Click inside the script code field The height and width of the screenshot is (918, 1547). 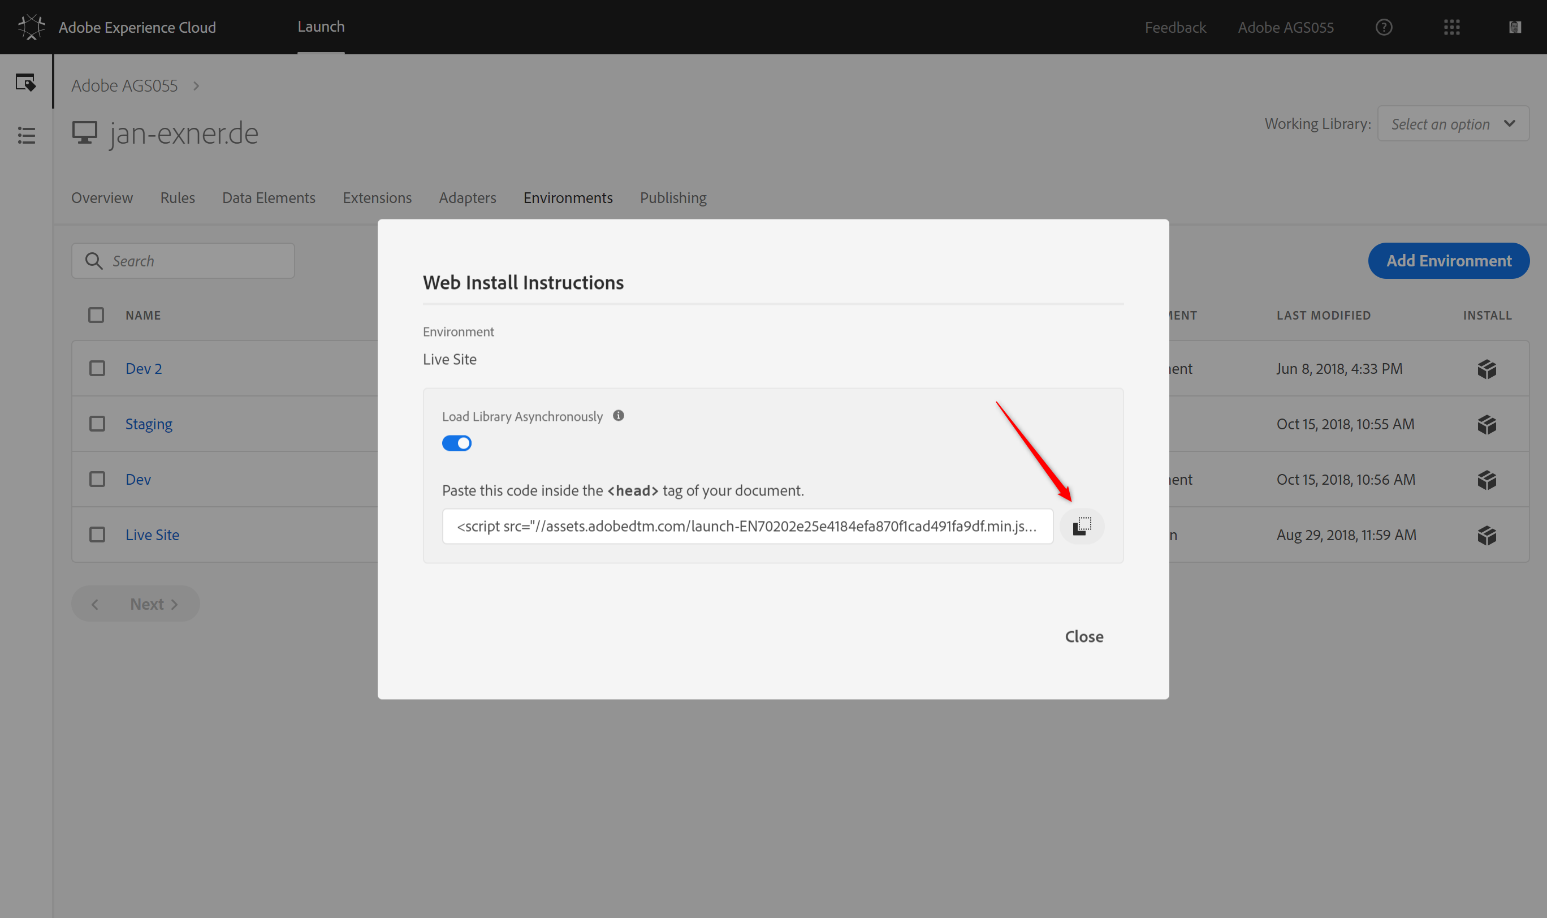(x=746, y=527)
